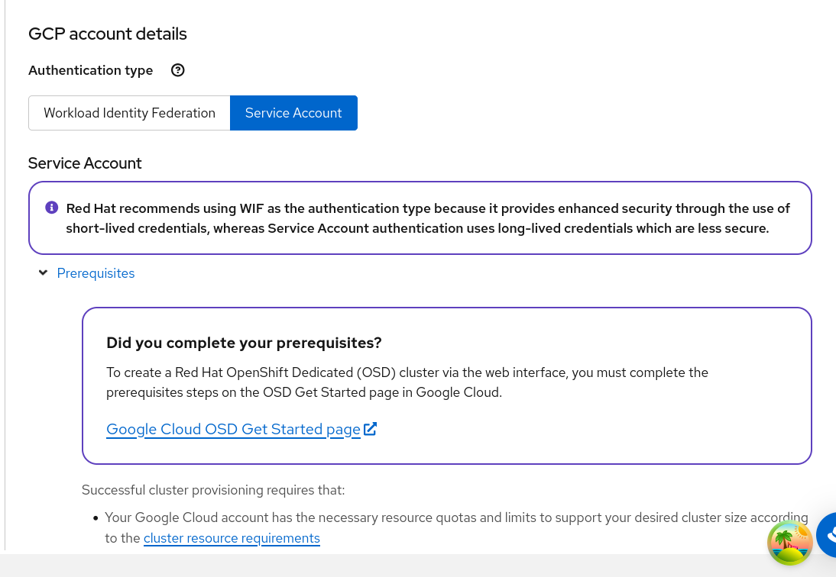Click 'Successful cluster provisioning requires that' text
The image size is (836, 577).
[213, 490]
